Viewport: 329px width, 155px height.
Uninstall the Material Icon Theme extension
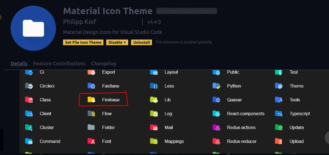(141, 42)
